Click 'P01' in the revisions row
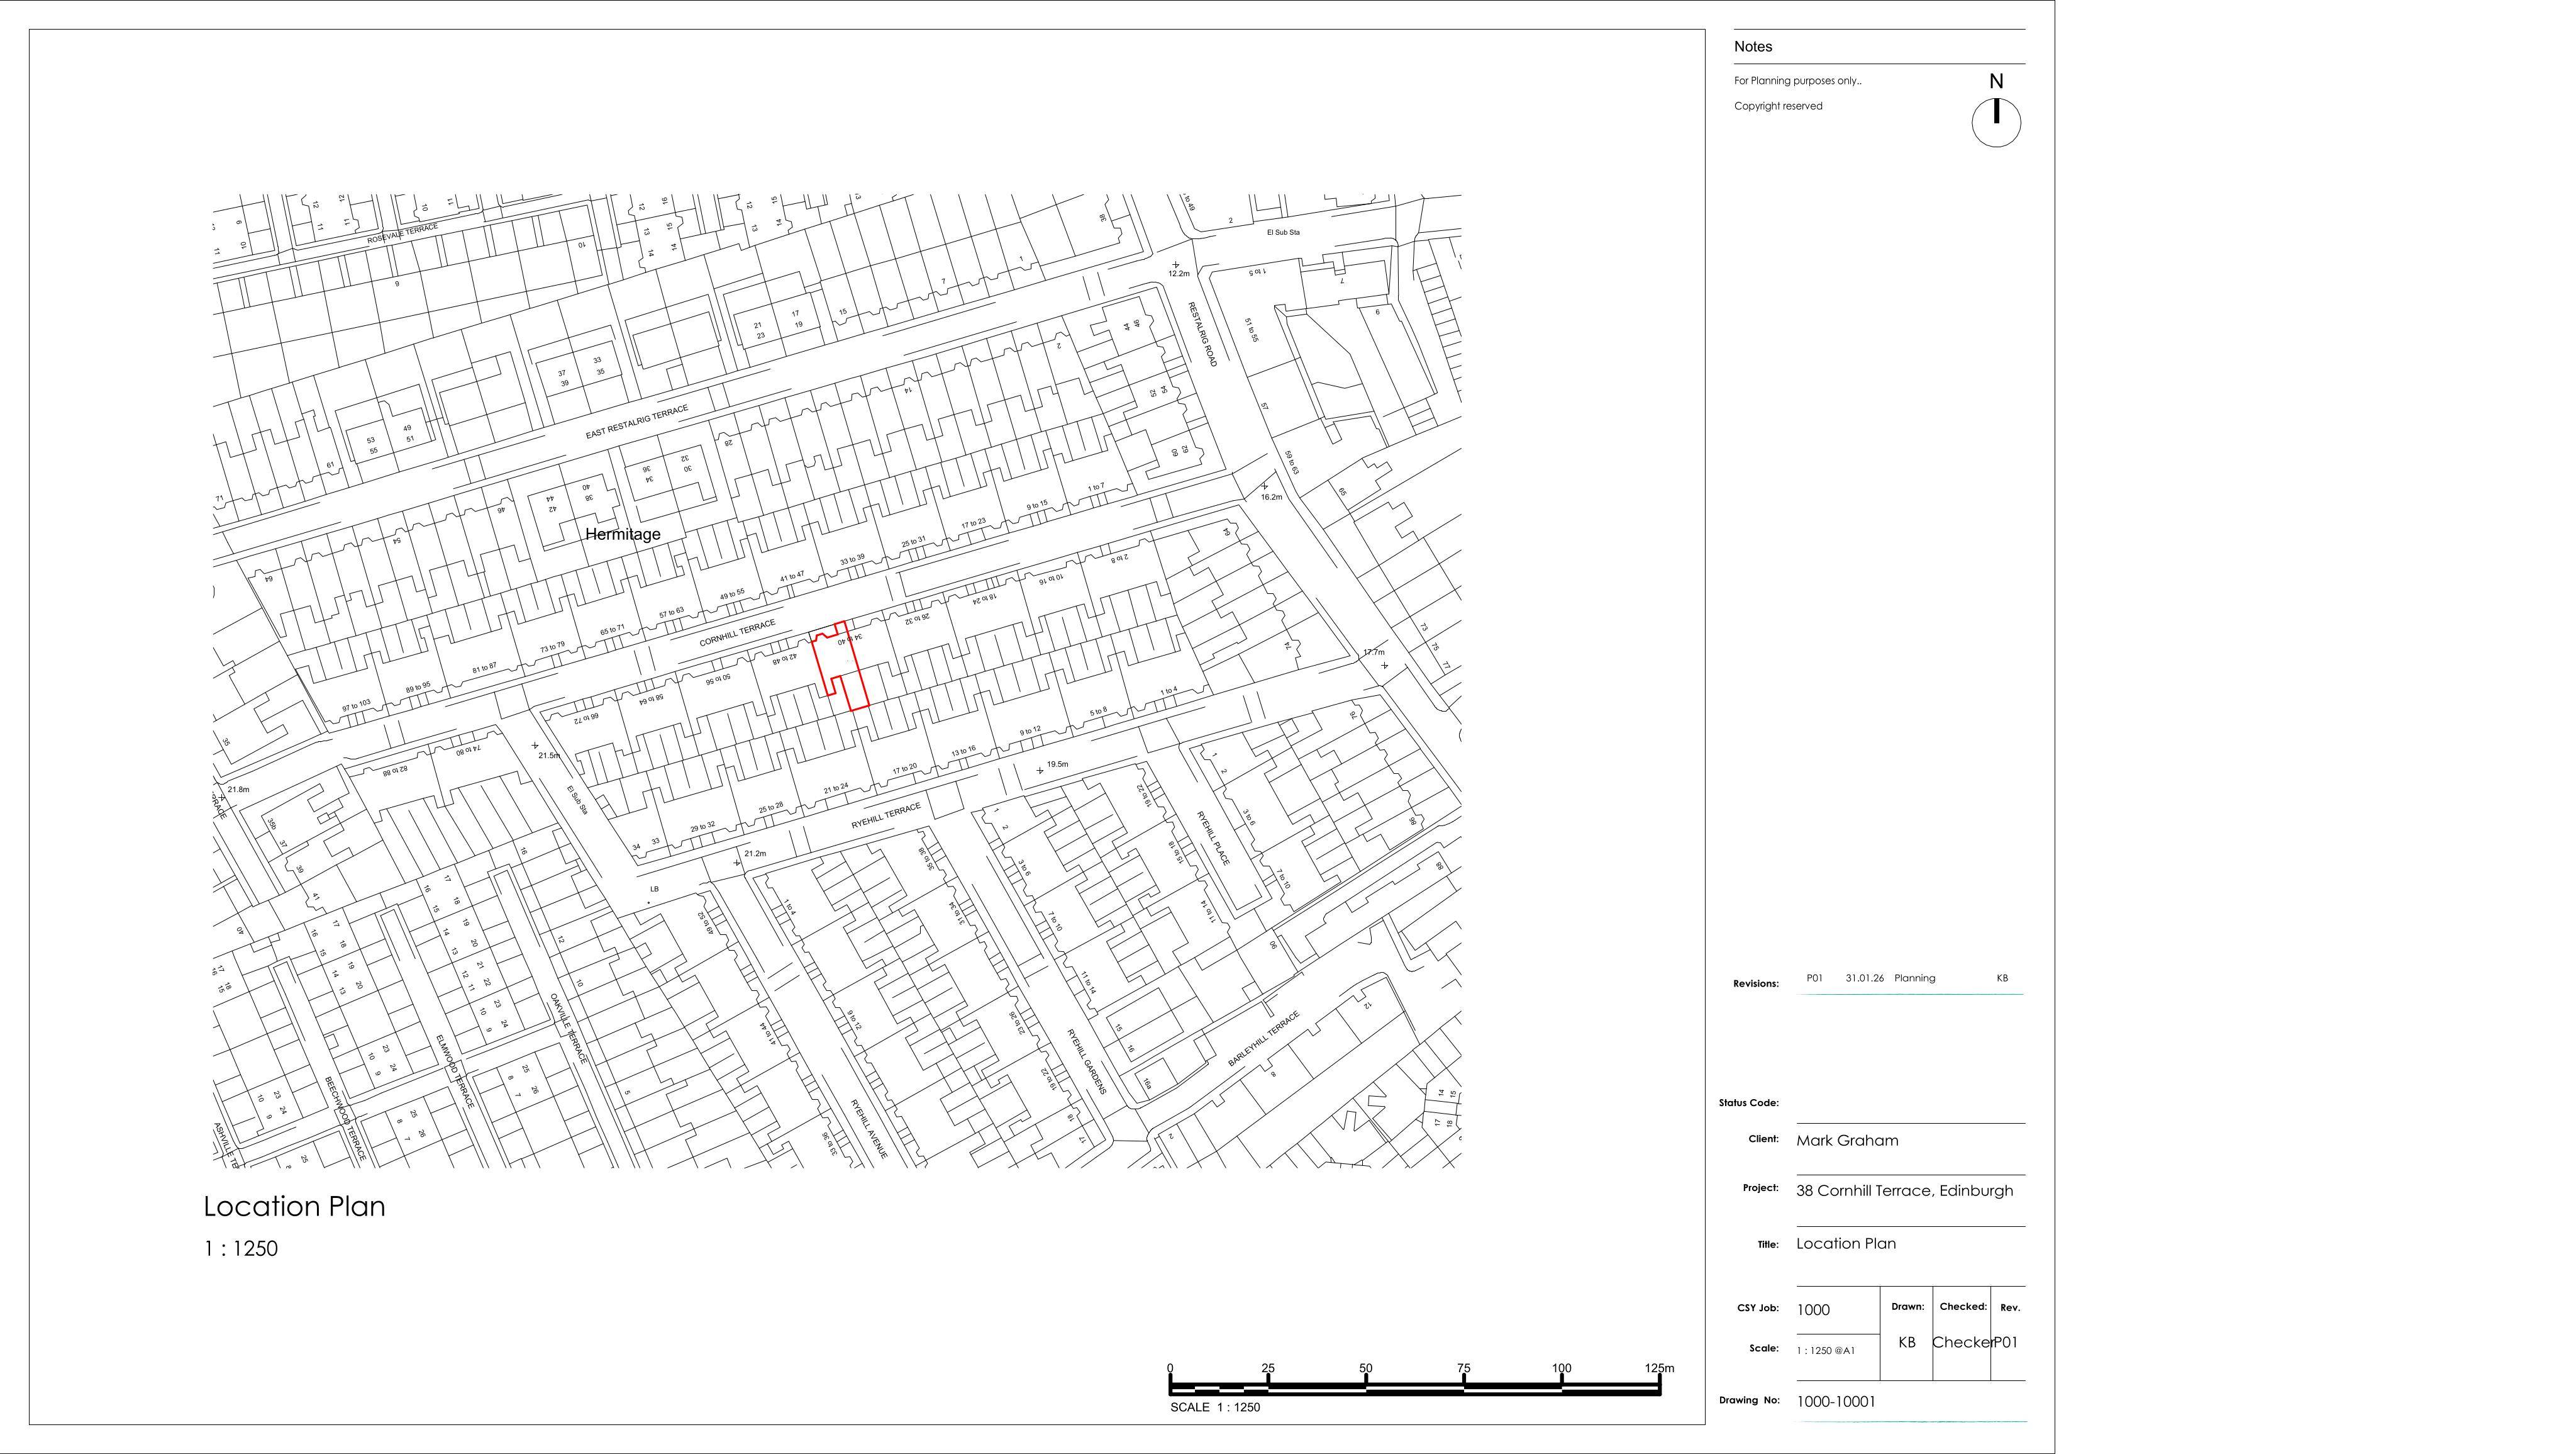The width and height of the screenshot is (2576, 1454). pyautogui.click(x=1815, y=978)
